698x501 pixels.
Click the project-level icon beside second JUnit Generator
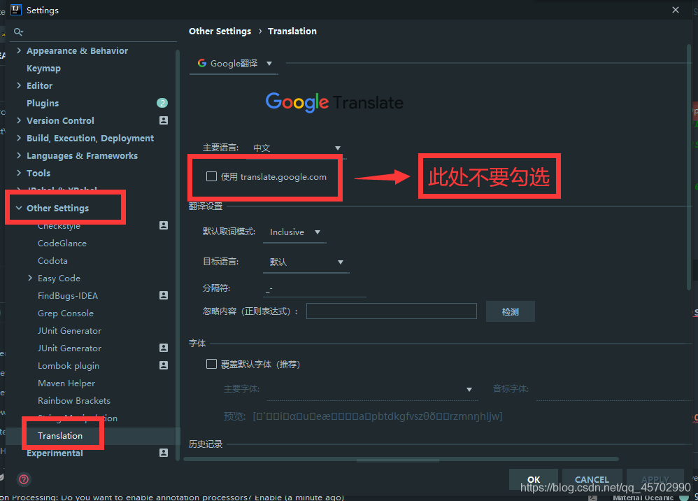click(x=164, y=348)
